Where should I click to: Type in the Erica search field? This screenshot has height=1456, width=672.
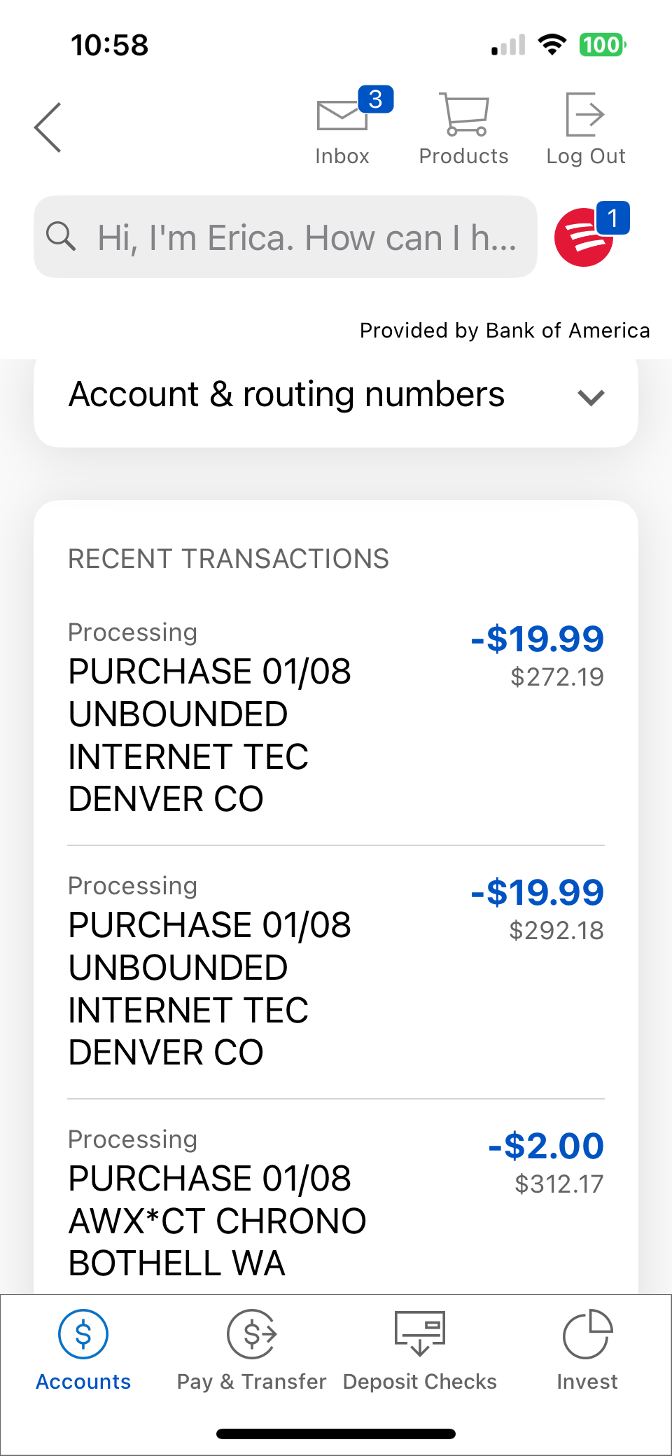(x=305, y=238)
